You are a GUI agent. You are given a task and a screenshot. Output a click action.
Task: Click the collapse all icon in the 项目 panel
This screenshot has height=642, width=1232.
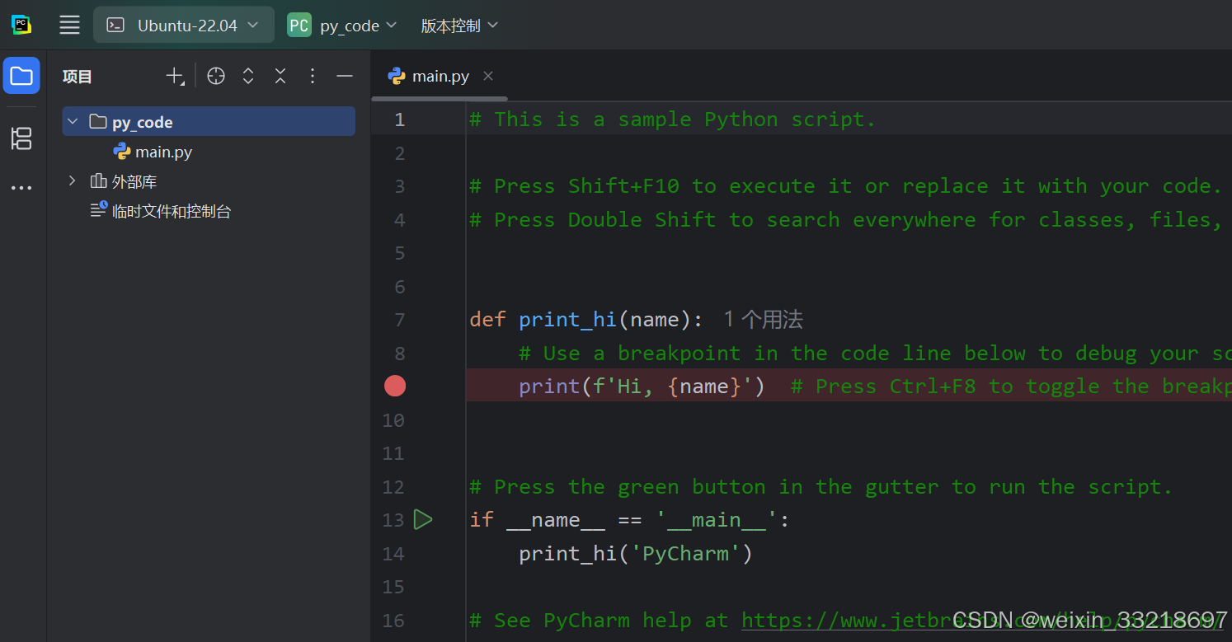280,76
